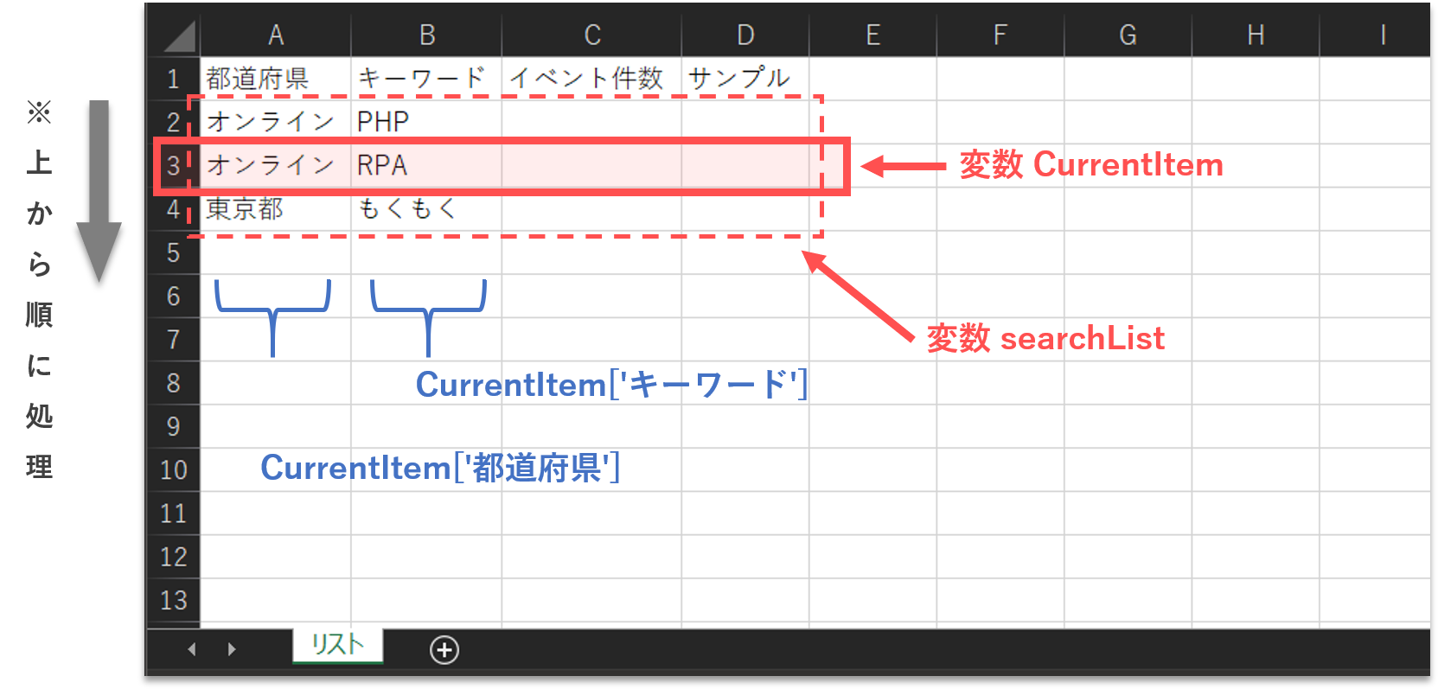Select column A header

275,35
